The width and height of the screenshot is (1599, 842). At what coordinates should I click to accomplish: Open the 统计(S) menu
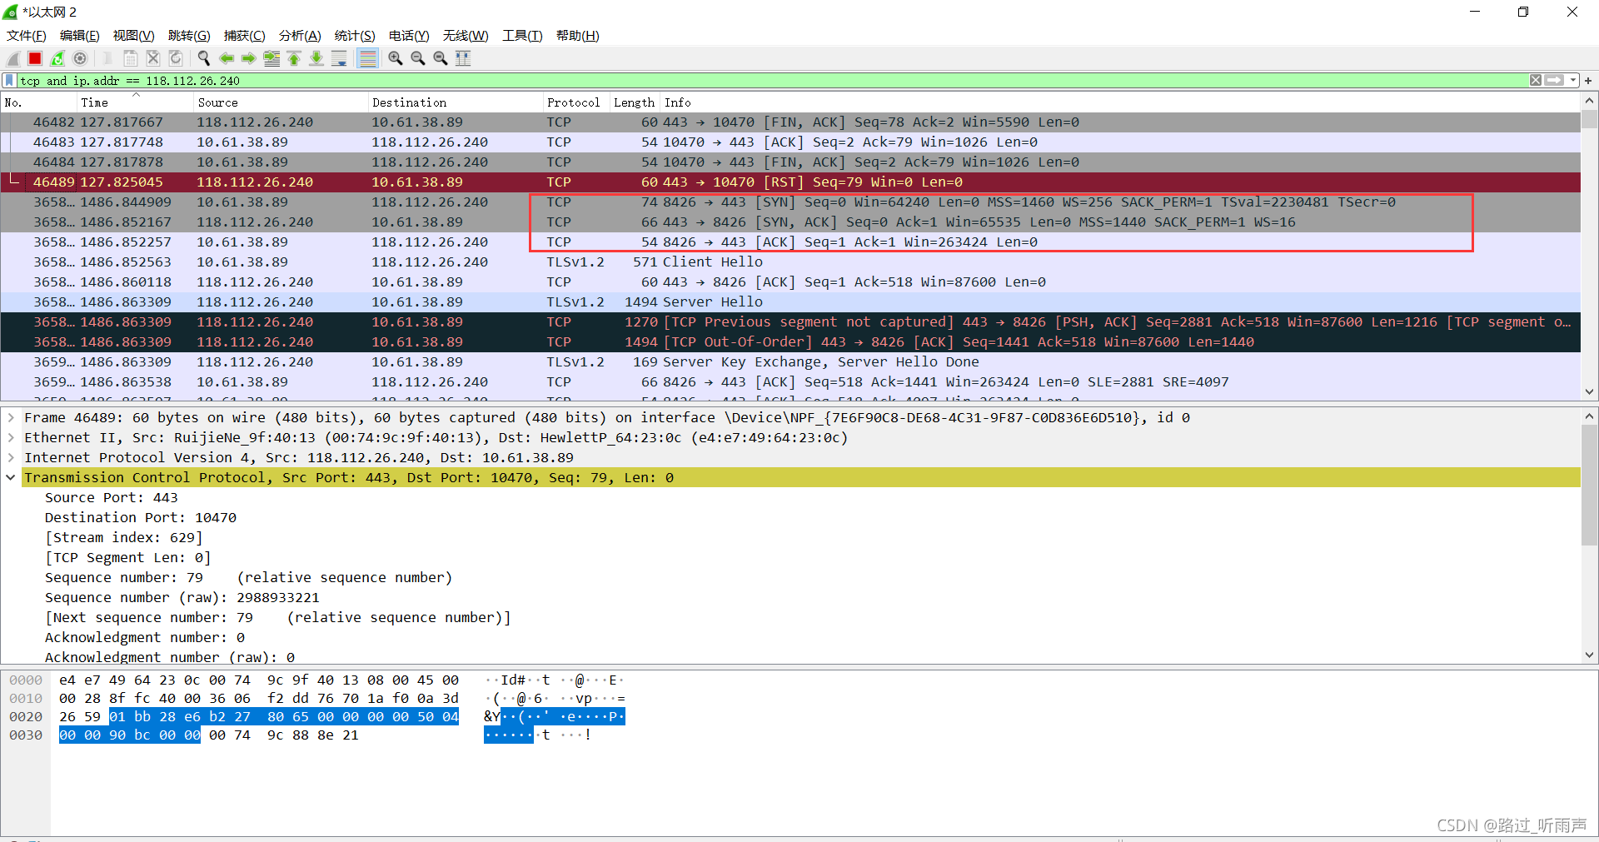tap(354, 35)
